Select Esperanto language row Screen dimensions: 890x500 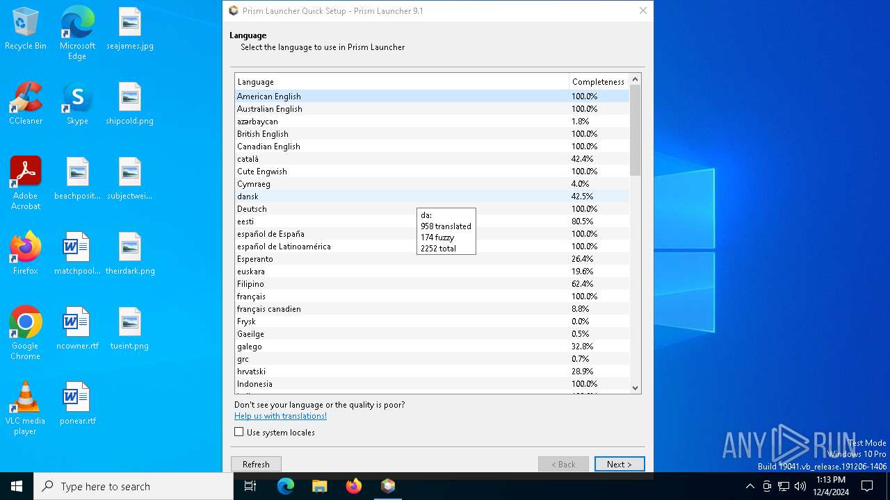[432, 259]
